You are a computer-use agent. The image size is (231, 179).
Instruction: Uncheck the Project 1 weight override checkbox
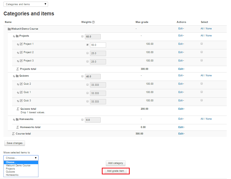point(88,45)
